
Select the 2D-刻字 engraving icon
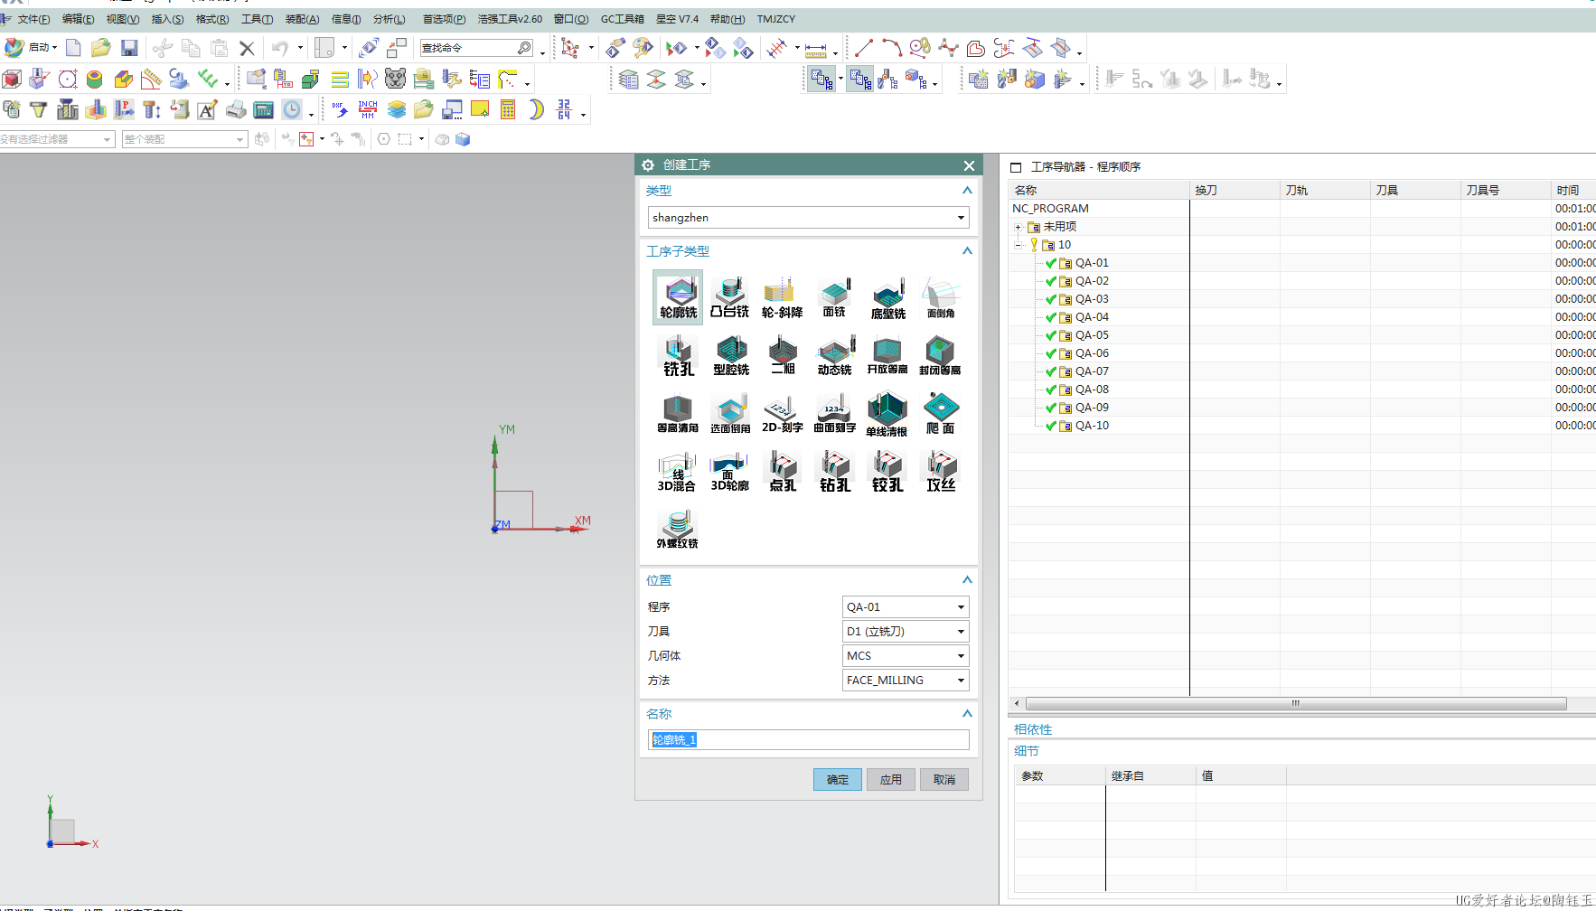pyautogui.click(x=782, y=413)
